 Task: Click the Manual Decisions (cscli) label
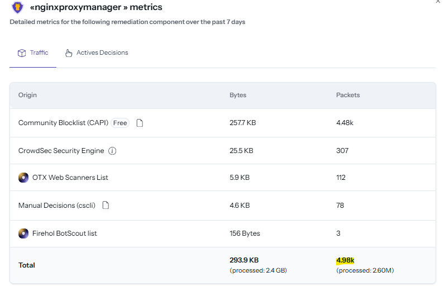57,206
